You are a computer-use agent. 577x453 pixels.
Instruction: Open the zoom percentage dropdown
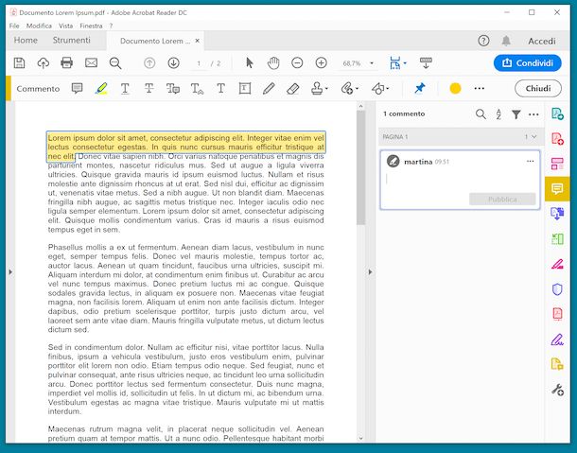click(x=372, y=63)
